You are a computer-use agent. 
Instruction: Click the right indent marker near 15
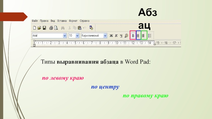tap(154, 44)
